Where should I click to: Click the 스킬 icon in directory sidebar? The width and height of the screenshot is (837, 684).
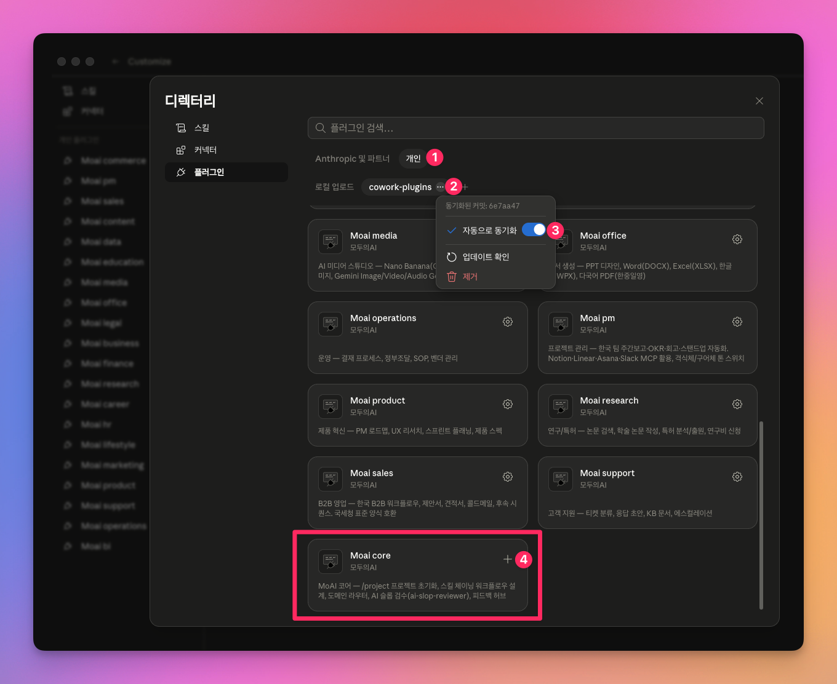[181, 128]
